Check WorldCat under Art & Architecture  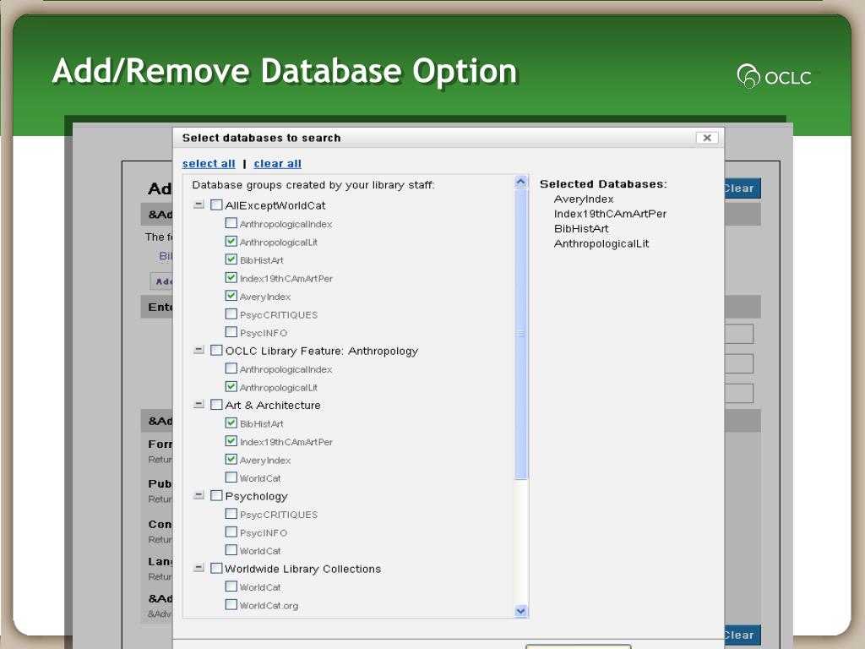pos(231,477)
